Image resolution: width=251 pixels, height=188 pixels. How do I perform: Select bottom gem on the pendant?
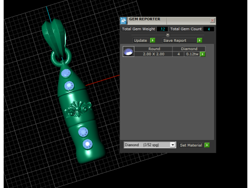click(87, 144)
